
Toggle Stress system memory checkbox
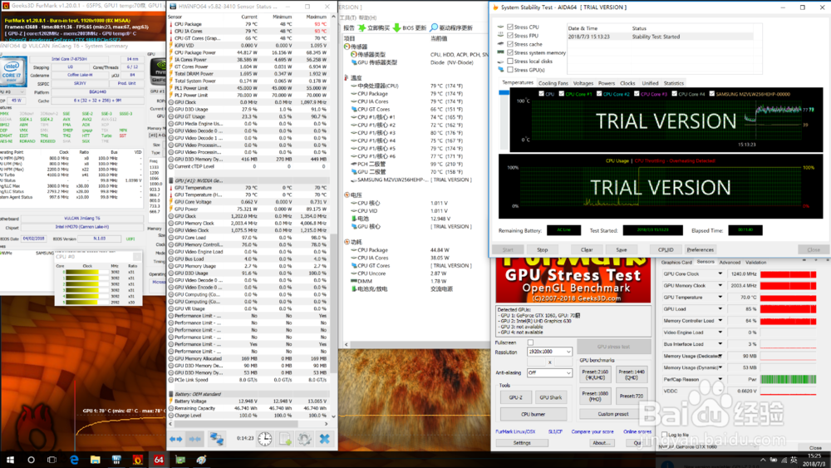click(x=510, y=52)
